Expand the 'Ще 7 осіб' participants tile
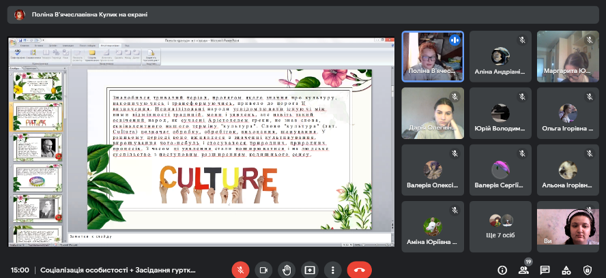 pyautogui.click(x=500, y=226)
